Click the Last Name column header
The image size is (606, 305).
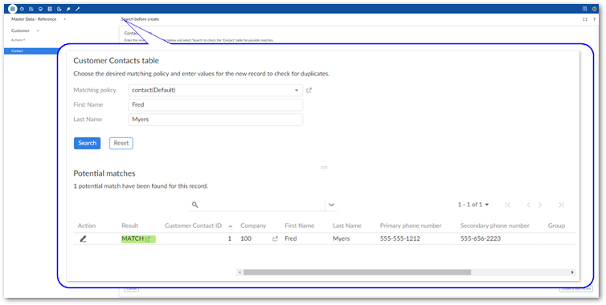pos(347,226)
